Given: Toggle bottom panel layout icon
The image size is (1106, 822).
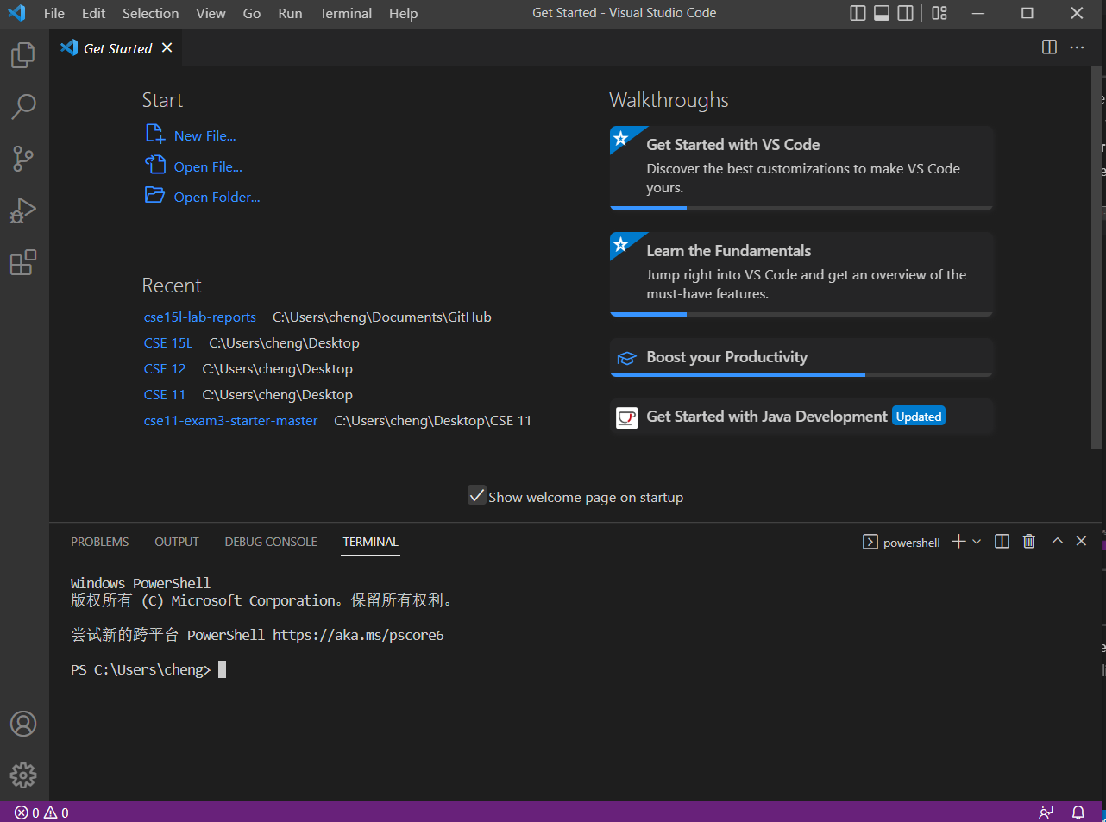Looking at the screenshot, I should tap(882, 13).
